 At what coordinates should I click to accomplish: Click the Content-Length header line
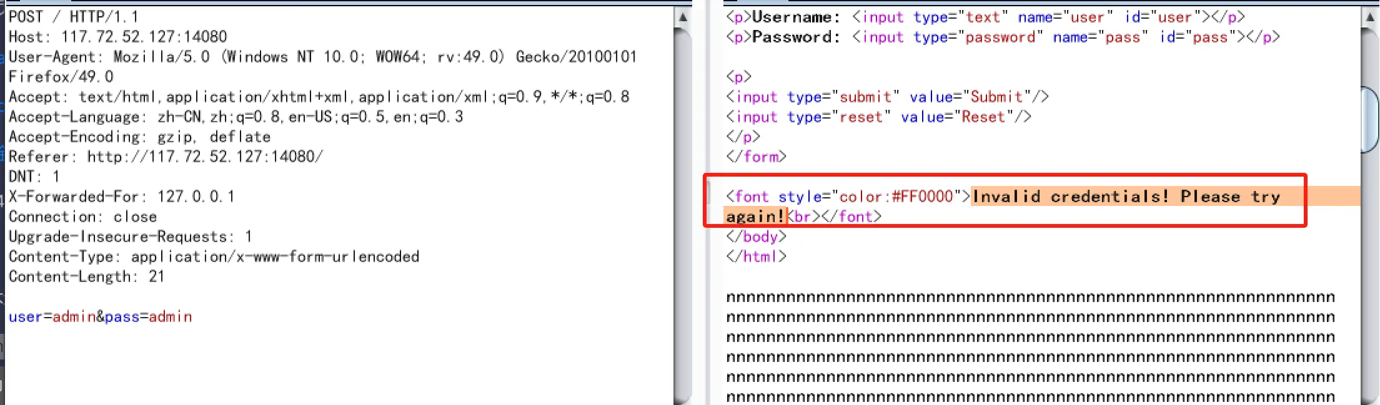click(86, 276)
